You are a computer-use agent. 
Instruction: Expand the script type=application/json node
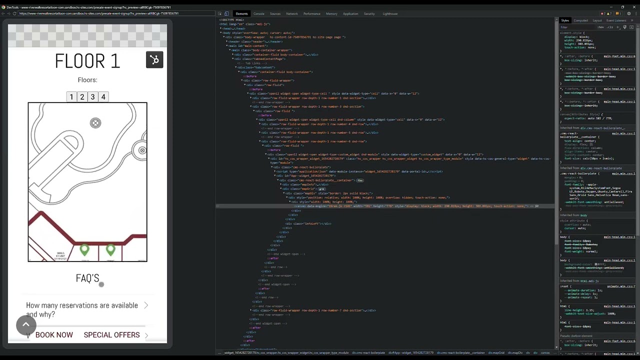(x=275, y=171)
